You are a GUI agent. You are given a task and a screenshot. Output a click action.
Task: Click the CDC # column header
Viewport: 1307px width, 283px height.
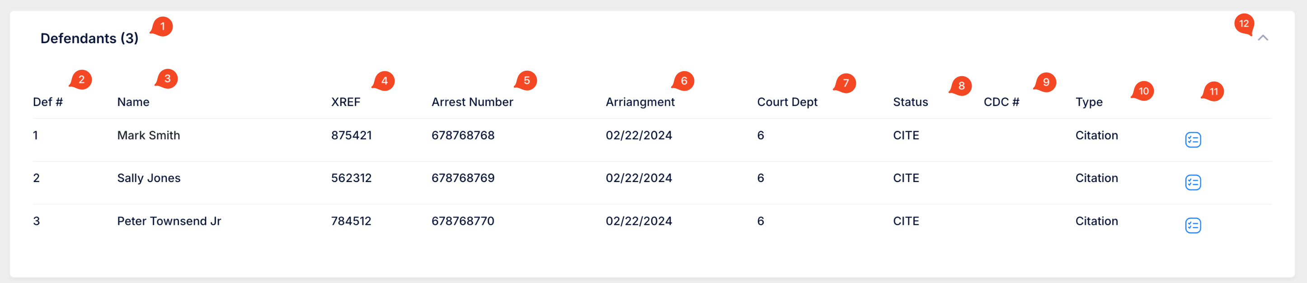pos(1001,102)
